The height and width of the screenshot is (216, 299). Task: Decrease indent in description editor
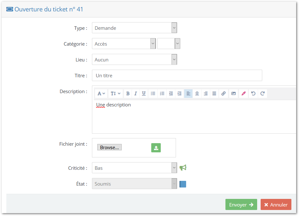pos(171,93)
